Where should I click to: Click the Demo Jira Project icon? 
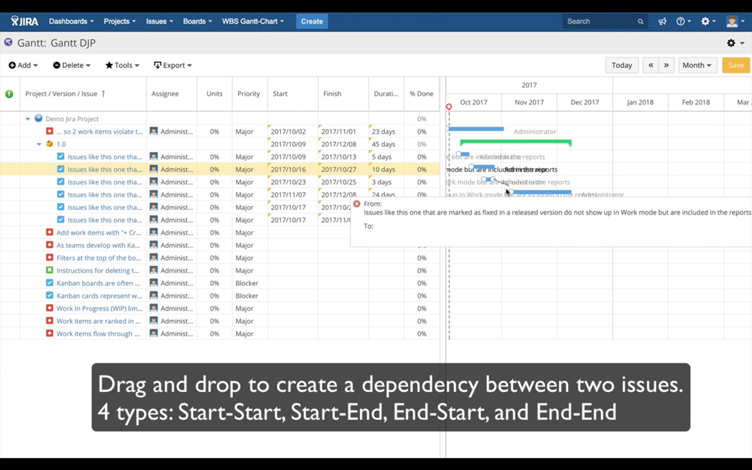pyautogui.click(x=38, y=119)
